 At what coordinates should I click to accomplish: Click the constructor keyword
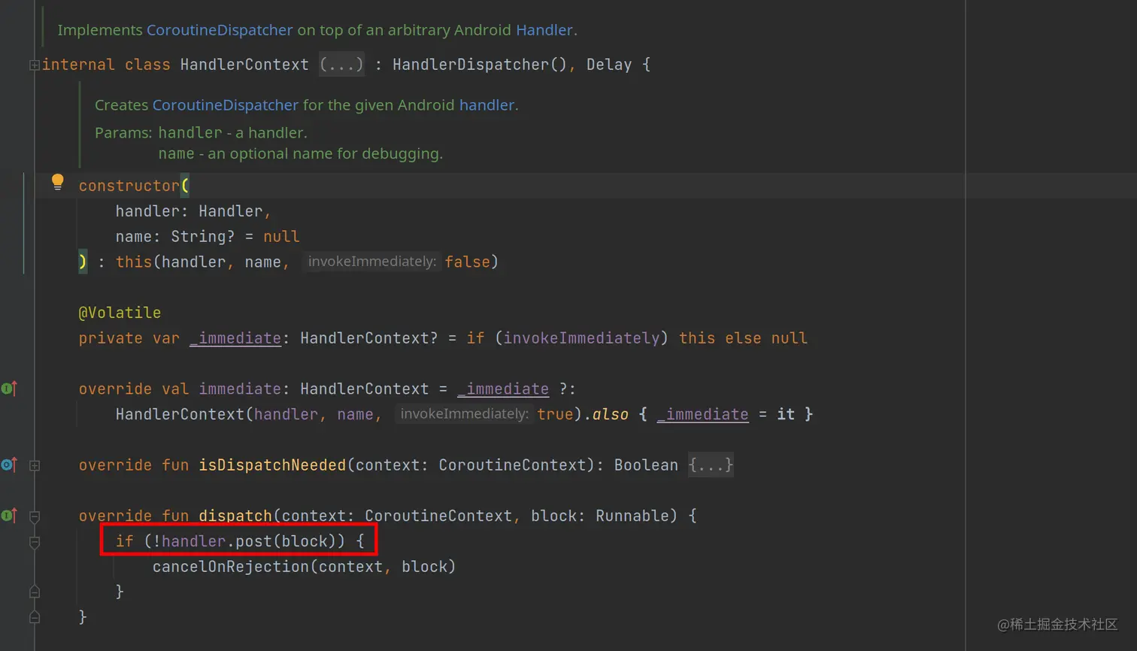[x=129, y=186]
